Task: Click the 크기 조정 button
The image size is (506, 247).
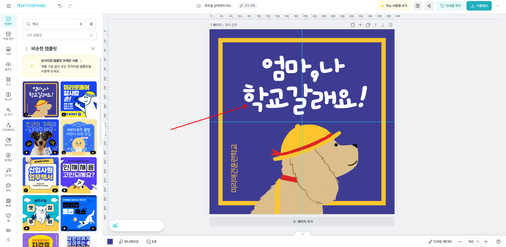Action: (x=247, y=6)
